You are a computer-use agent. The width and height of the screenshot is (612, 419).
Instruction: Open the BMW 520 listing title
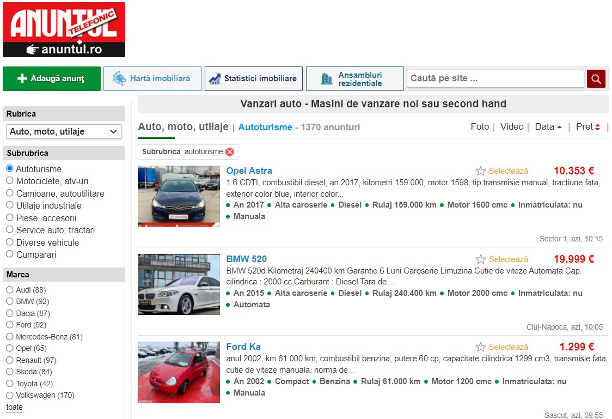pos(247,259)
